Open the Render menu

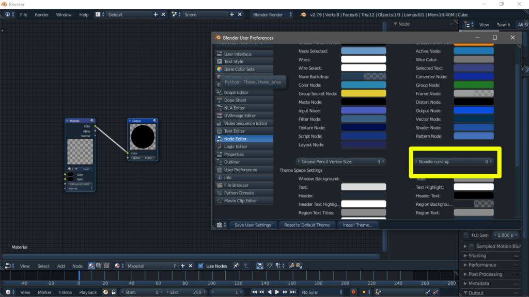(41, 14)
